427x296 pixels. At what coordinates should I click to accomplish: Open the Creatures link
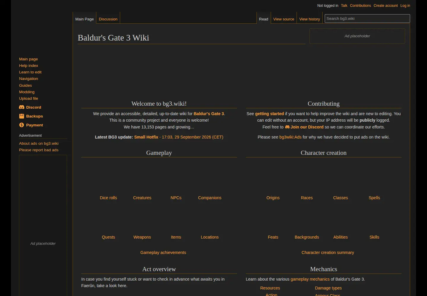142,198
